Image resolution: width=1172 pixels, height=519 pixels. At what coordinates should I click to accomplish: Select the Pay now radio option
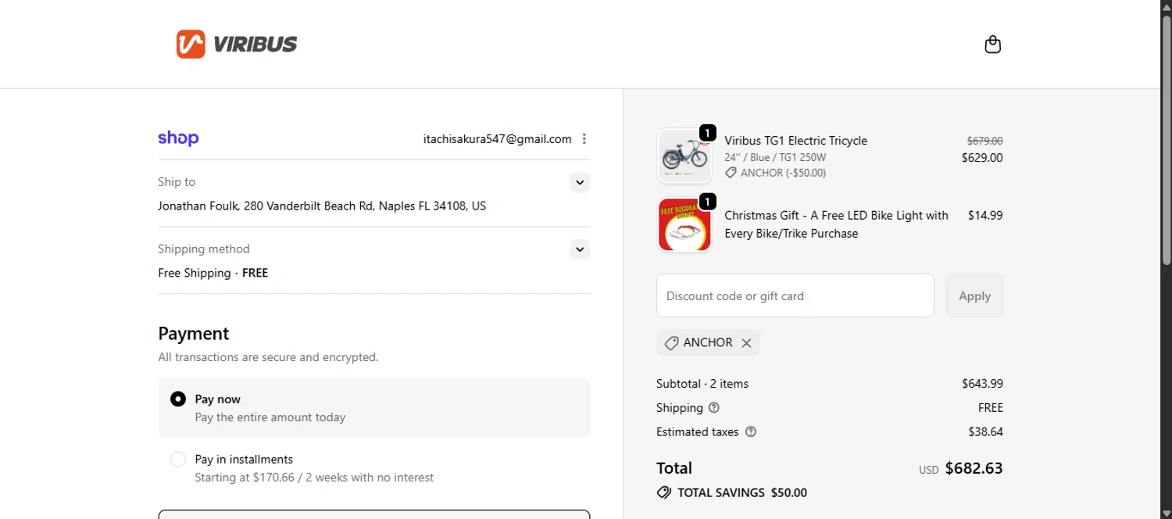pyautogui.click(x=178, y=399)
